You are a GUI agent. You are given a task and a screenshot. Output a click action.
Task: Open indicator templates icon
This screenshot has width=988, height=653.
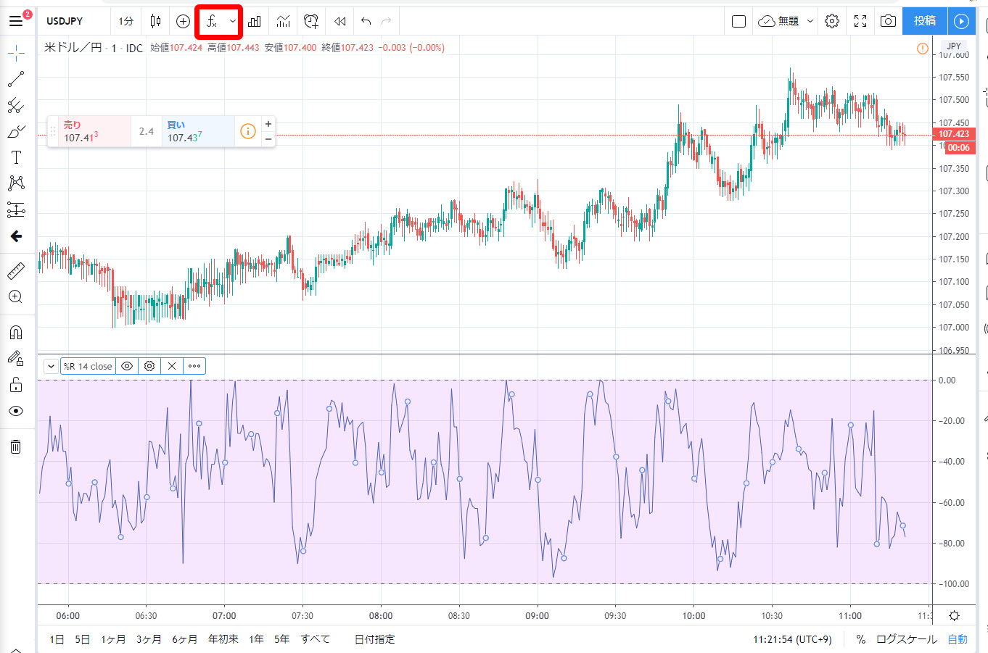point(283,21)
